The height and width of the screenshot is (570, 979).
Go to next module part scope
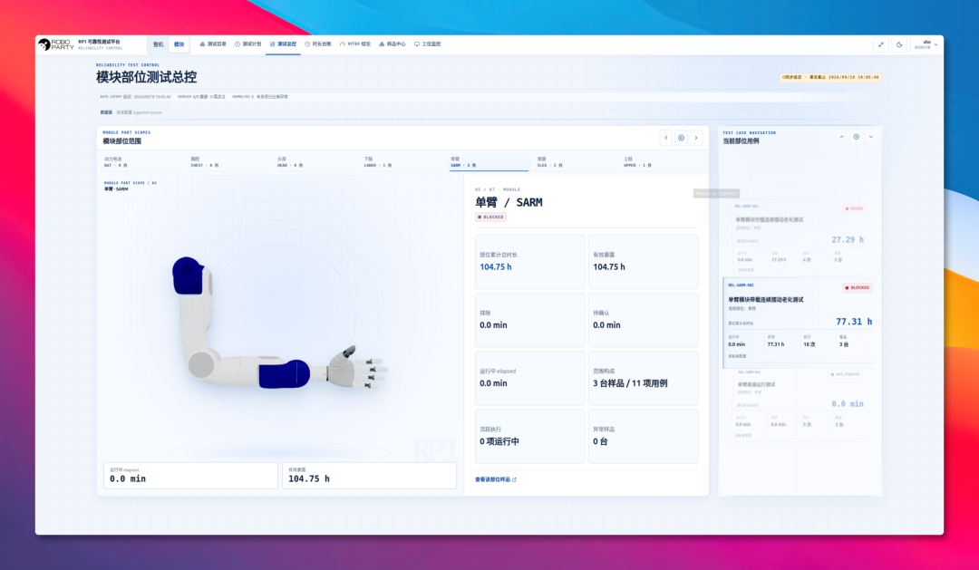coord(696,138)
